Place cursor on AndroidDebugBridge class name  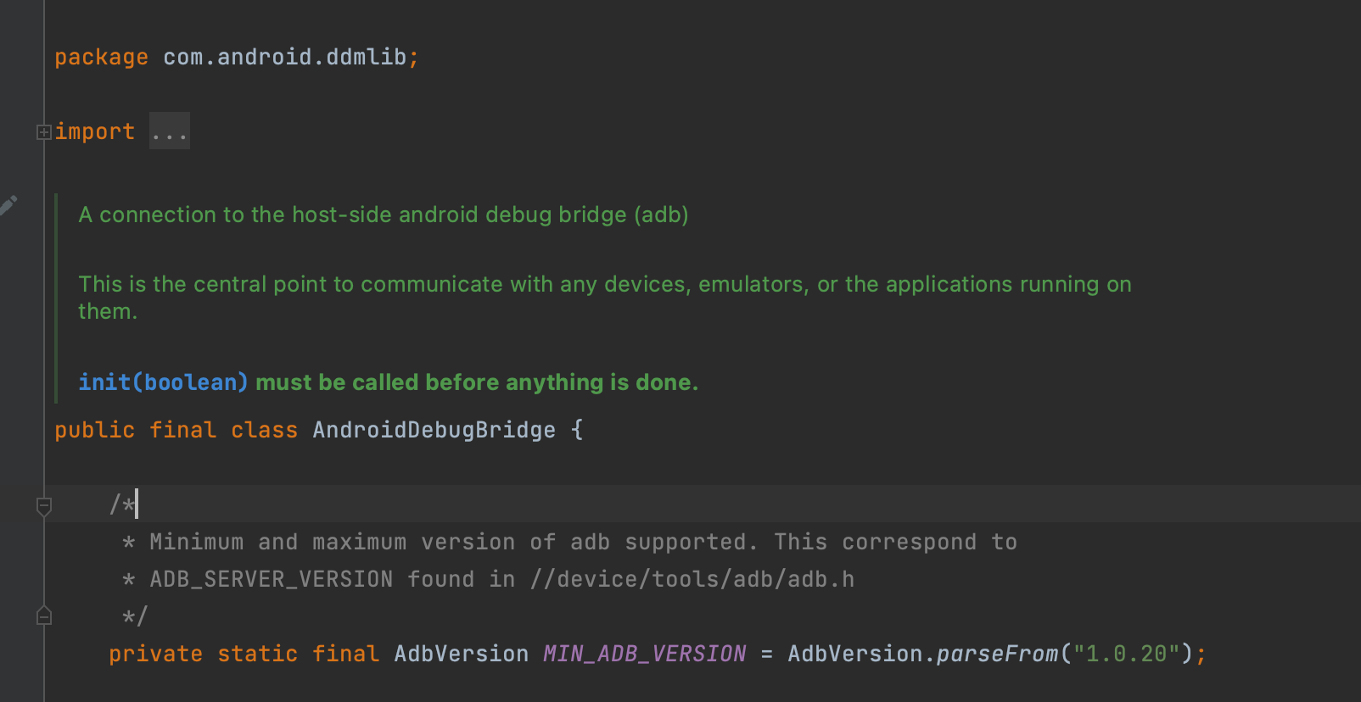click(434, 430)
